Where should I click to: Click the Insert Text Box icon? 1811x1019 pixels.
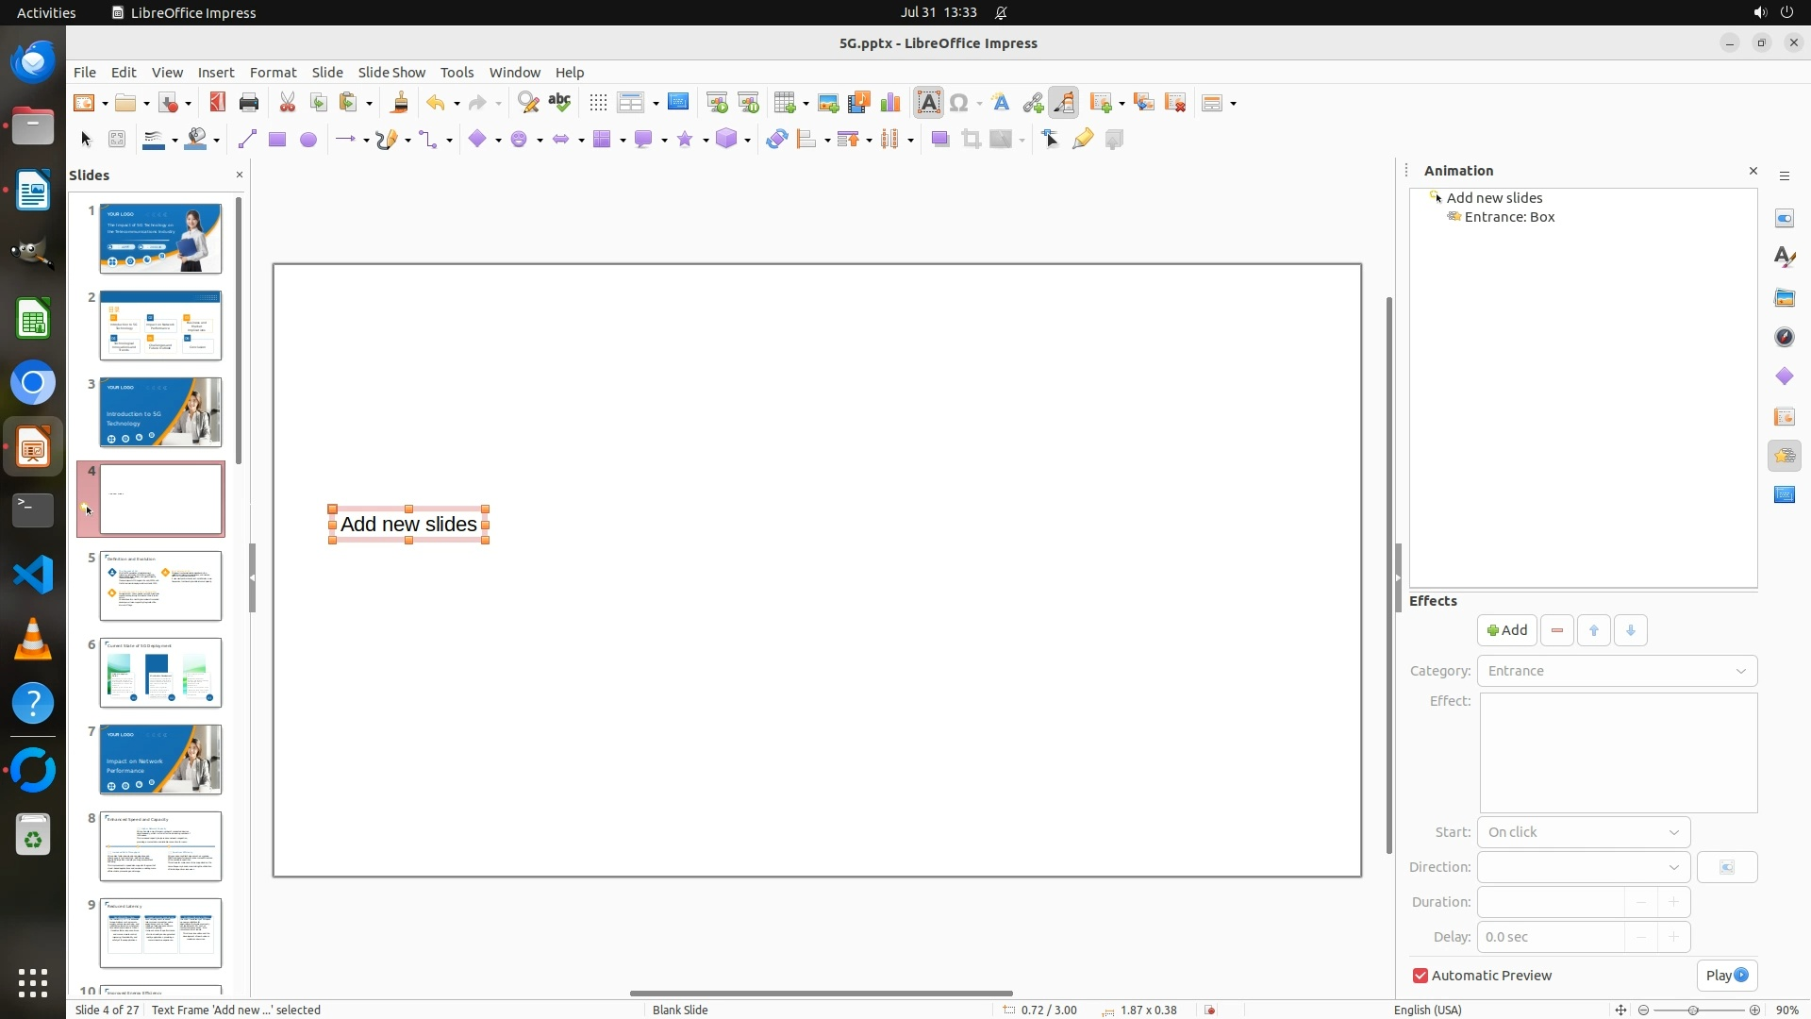928,103
